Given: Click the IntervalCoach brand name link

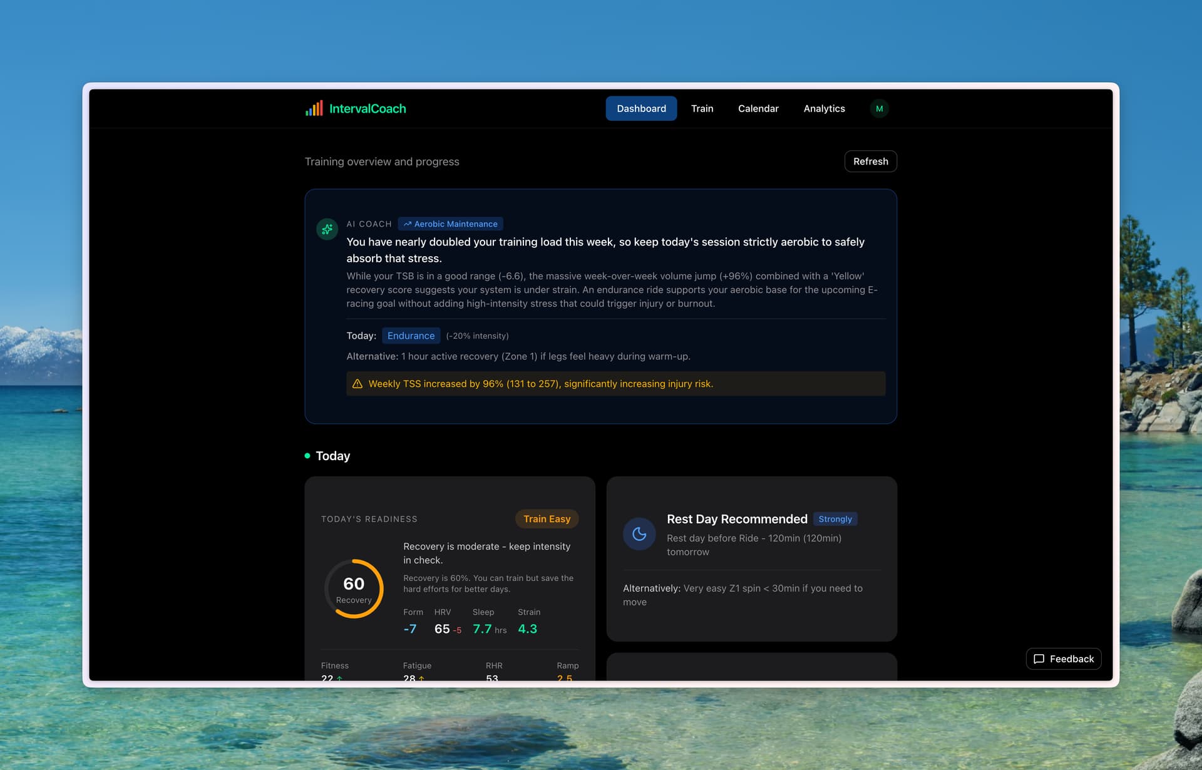Looking at the screenshot, I should click(367, 108).
